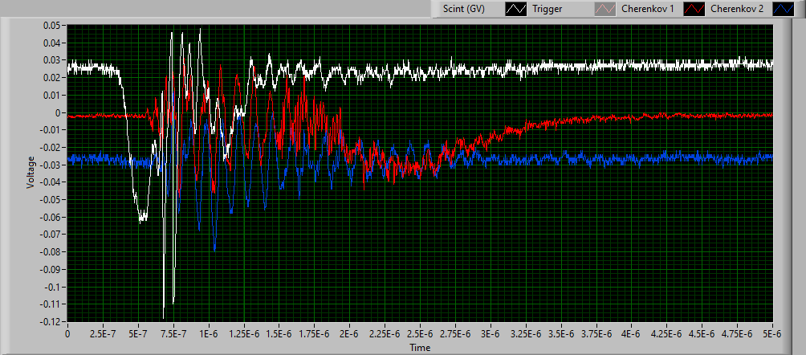Click the 0.04 y-axis tick label

click(53, 43)
